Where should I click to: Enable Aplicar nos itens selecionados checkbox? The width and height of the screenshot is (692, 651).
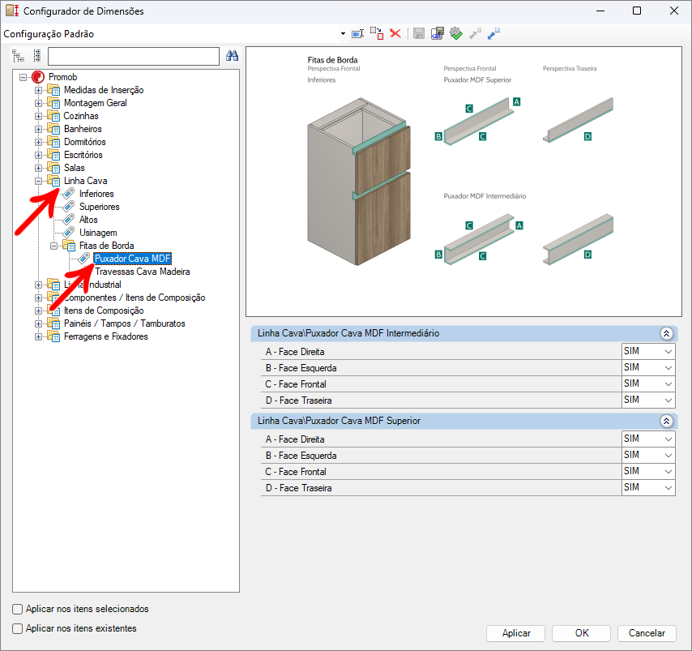pos(18,609)
